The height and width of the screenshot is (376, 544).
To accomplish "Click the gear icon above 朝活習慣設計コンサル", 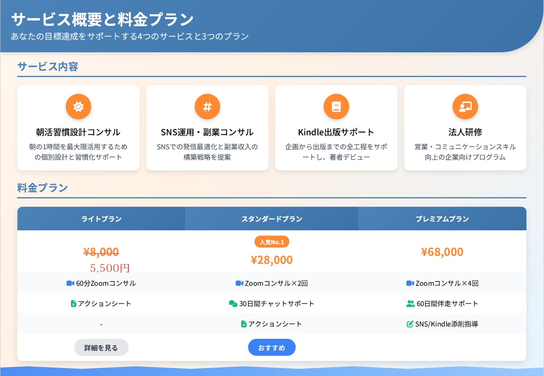I will (78, 107).
